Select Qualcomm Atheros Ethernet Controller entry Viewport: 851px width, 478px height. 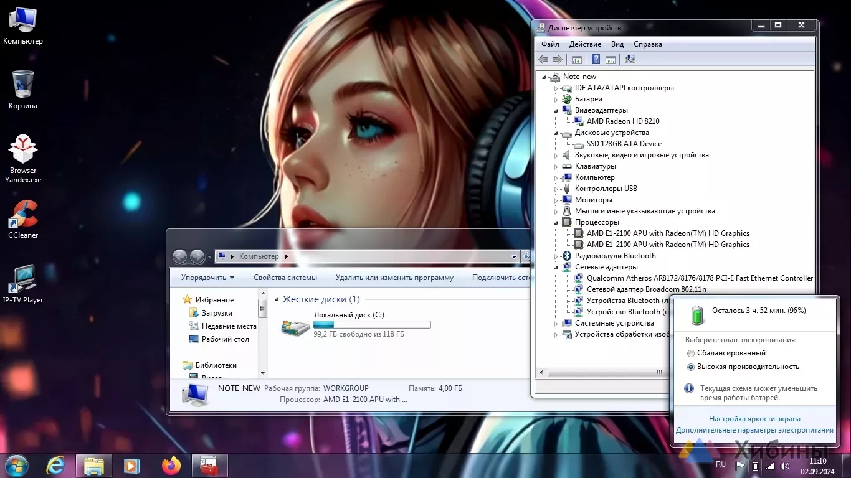(700, 278)
